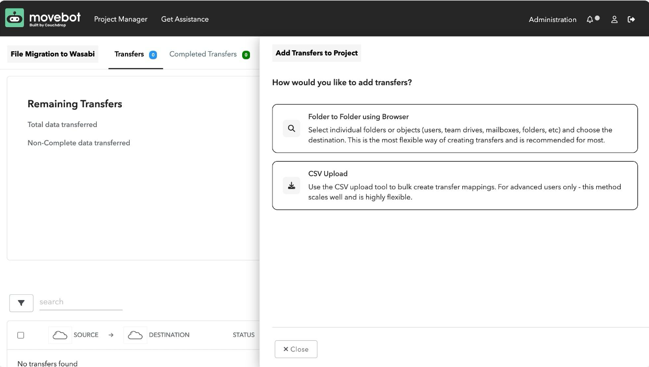This screenshot has height=367, width=649.
Task: Click into the transfers search field
Action: (81, 302)
